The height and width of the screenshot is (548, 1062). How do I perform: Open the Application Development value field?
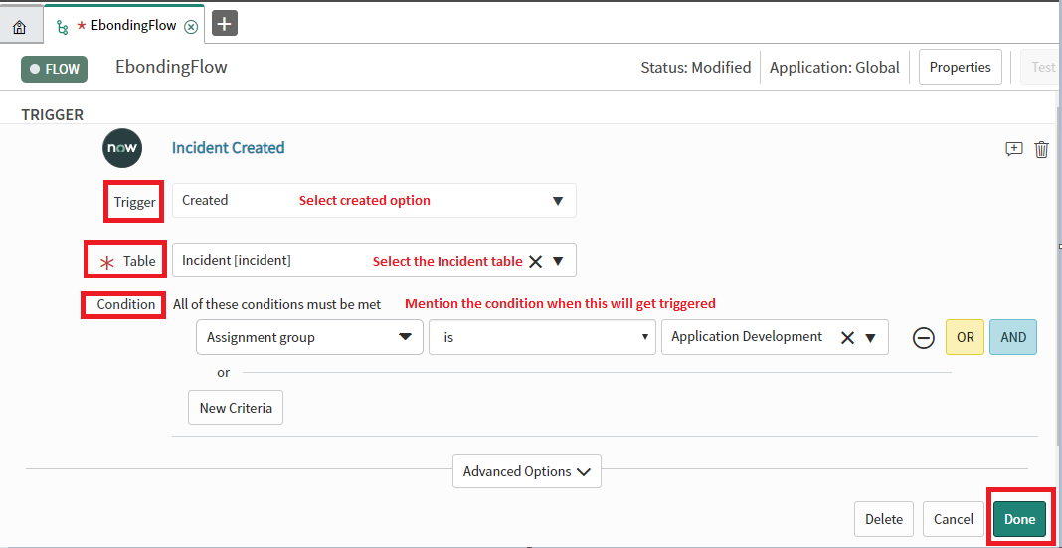(775, 337)
